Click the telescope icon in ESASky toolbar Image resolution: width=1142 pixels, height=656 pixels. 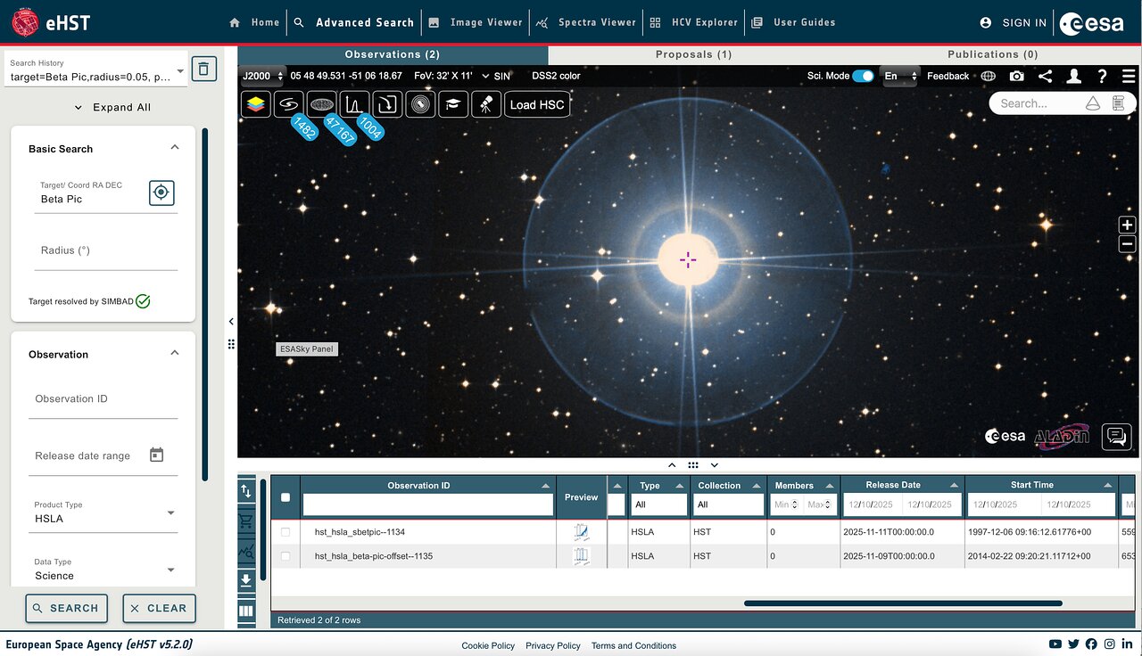click(x=485, y=104)
